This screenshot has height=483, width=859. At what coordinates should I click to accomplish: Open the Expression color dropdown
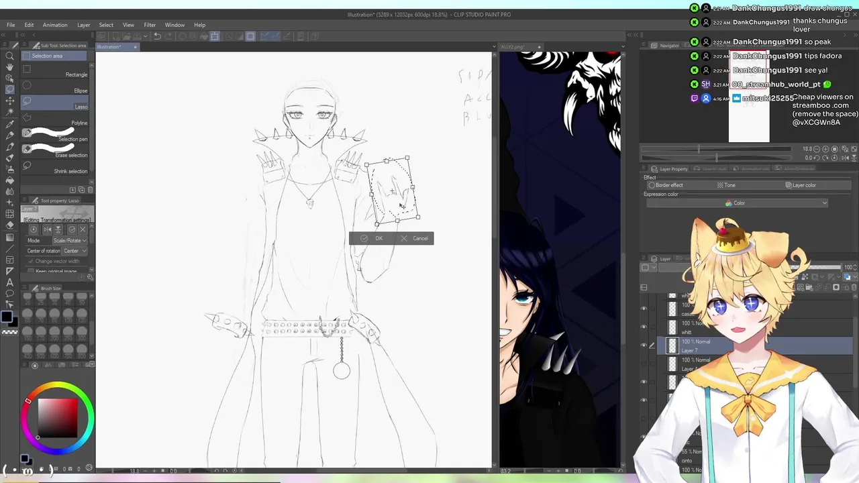point(737,203)
